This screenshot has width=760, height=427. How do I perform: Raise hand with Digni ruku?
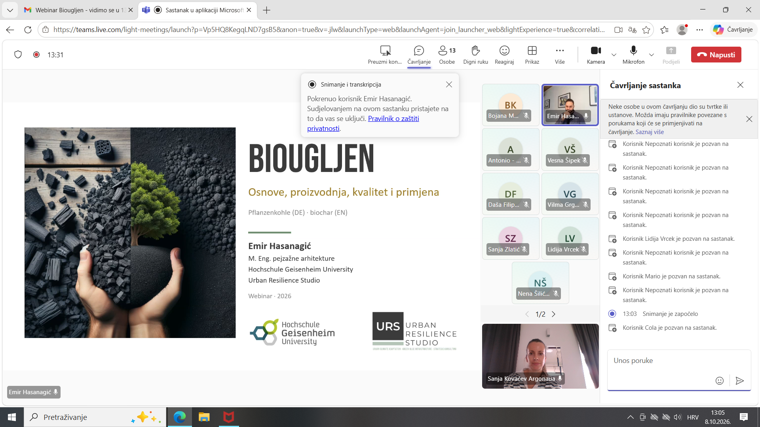click(x=475, y=55)
